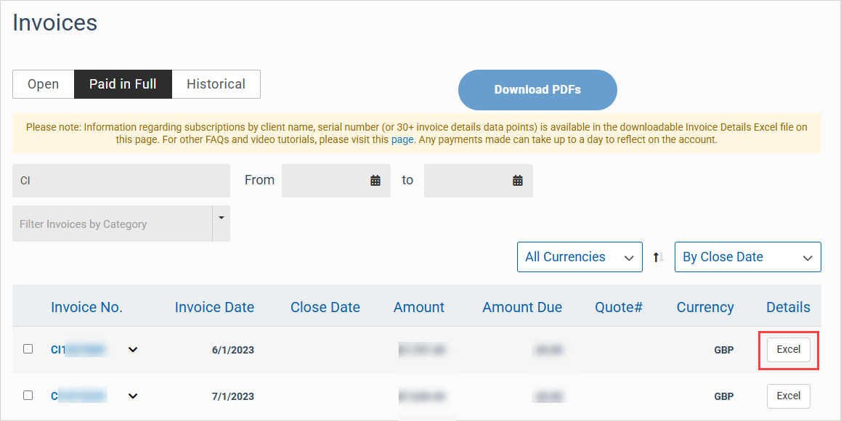
Task: Click the Invoice No. column header
Action: click(86, 307)
